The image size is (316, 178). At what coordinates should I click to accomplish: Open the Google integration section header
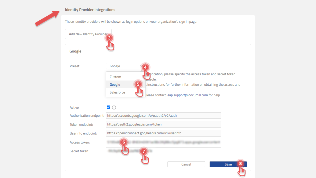tap(75, 51)
